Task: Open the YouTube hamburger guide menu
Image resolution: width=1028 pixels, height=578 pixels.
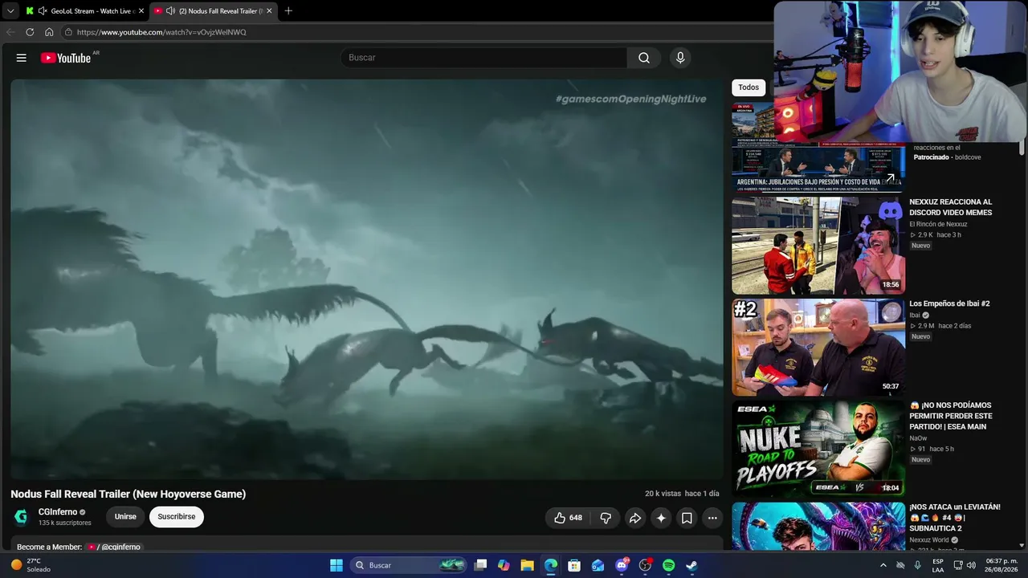Action: 22,58
